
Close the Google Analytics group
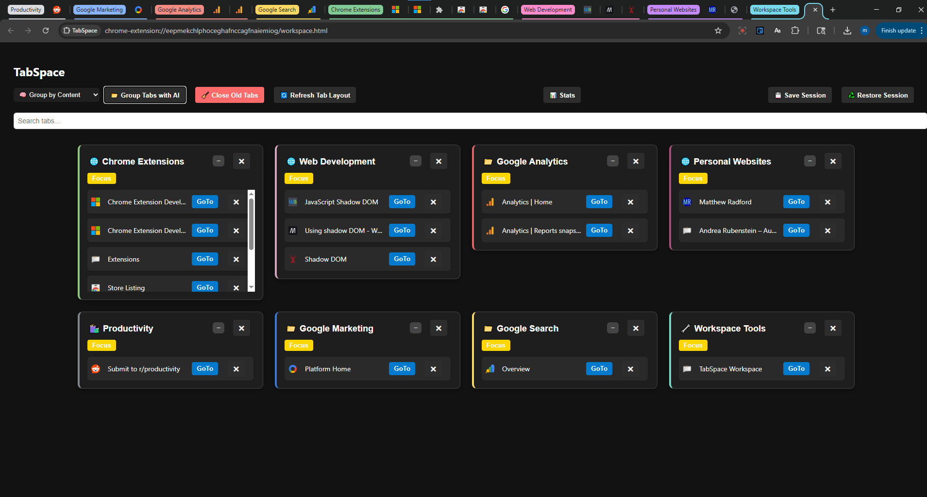(x=636, y=161)
